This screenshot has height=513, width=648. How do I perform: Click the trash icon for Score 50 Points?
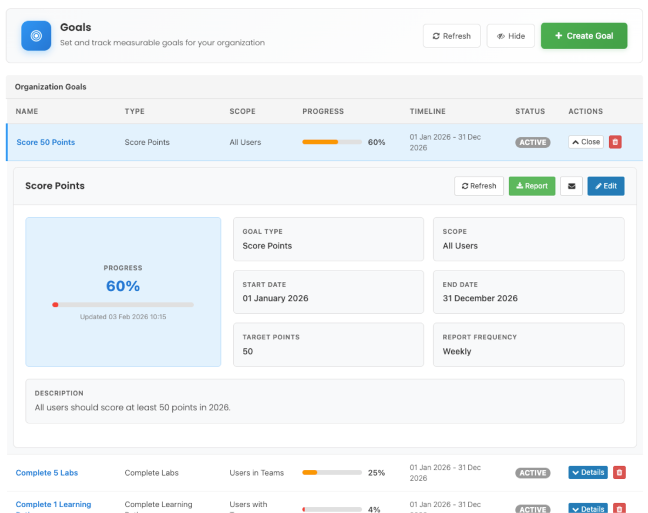[615, 142]
